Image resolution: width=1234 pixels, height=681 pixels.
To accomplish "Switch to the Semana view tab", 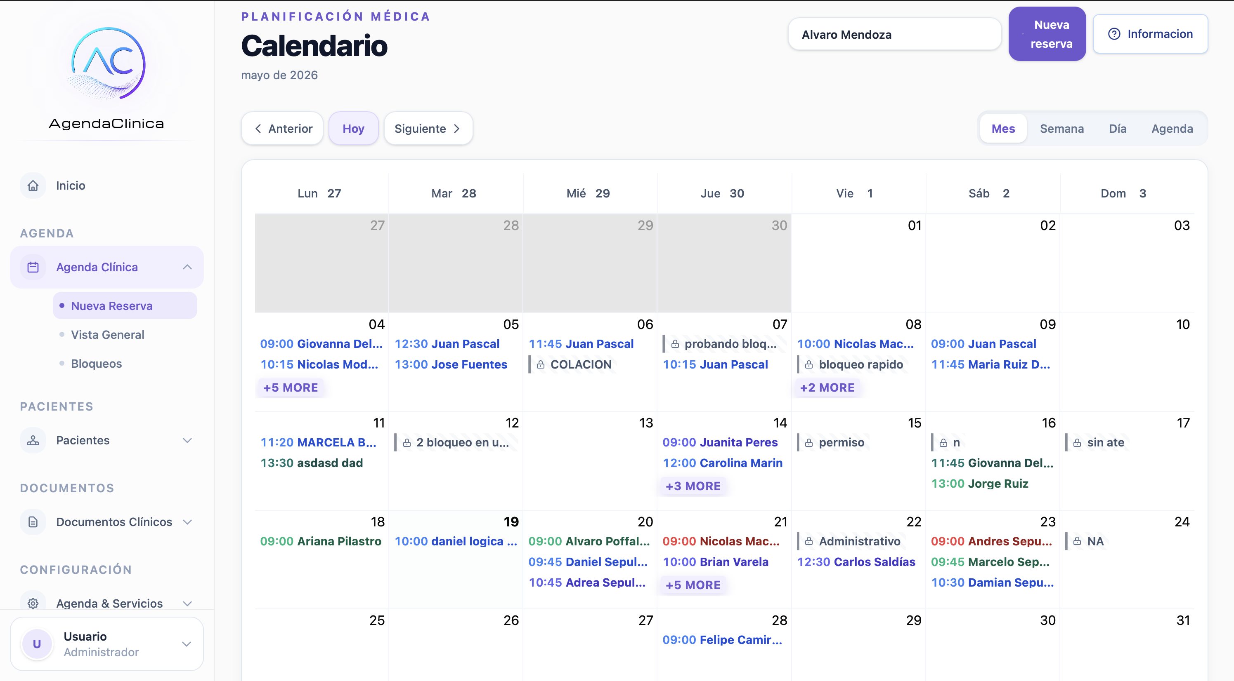I will click(1061, 128).
